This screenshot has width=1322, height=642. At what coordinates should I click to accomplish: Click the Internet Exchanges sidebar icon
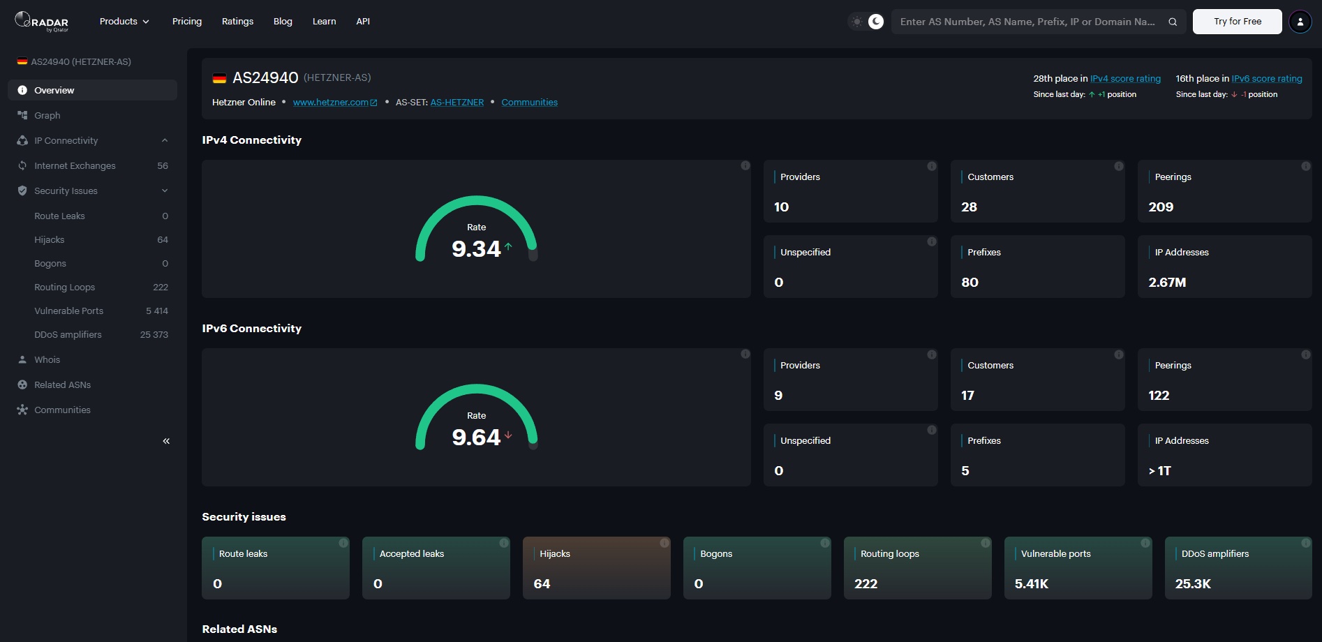22,165
